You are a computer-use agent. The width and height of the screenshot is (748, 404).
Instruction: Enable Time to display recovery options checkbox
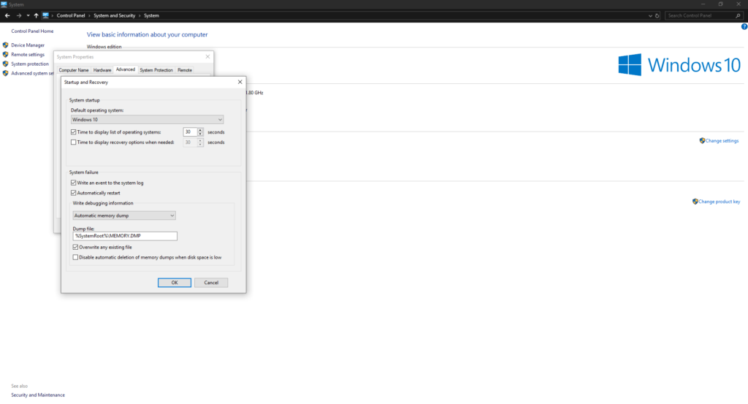click(74, 142)
